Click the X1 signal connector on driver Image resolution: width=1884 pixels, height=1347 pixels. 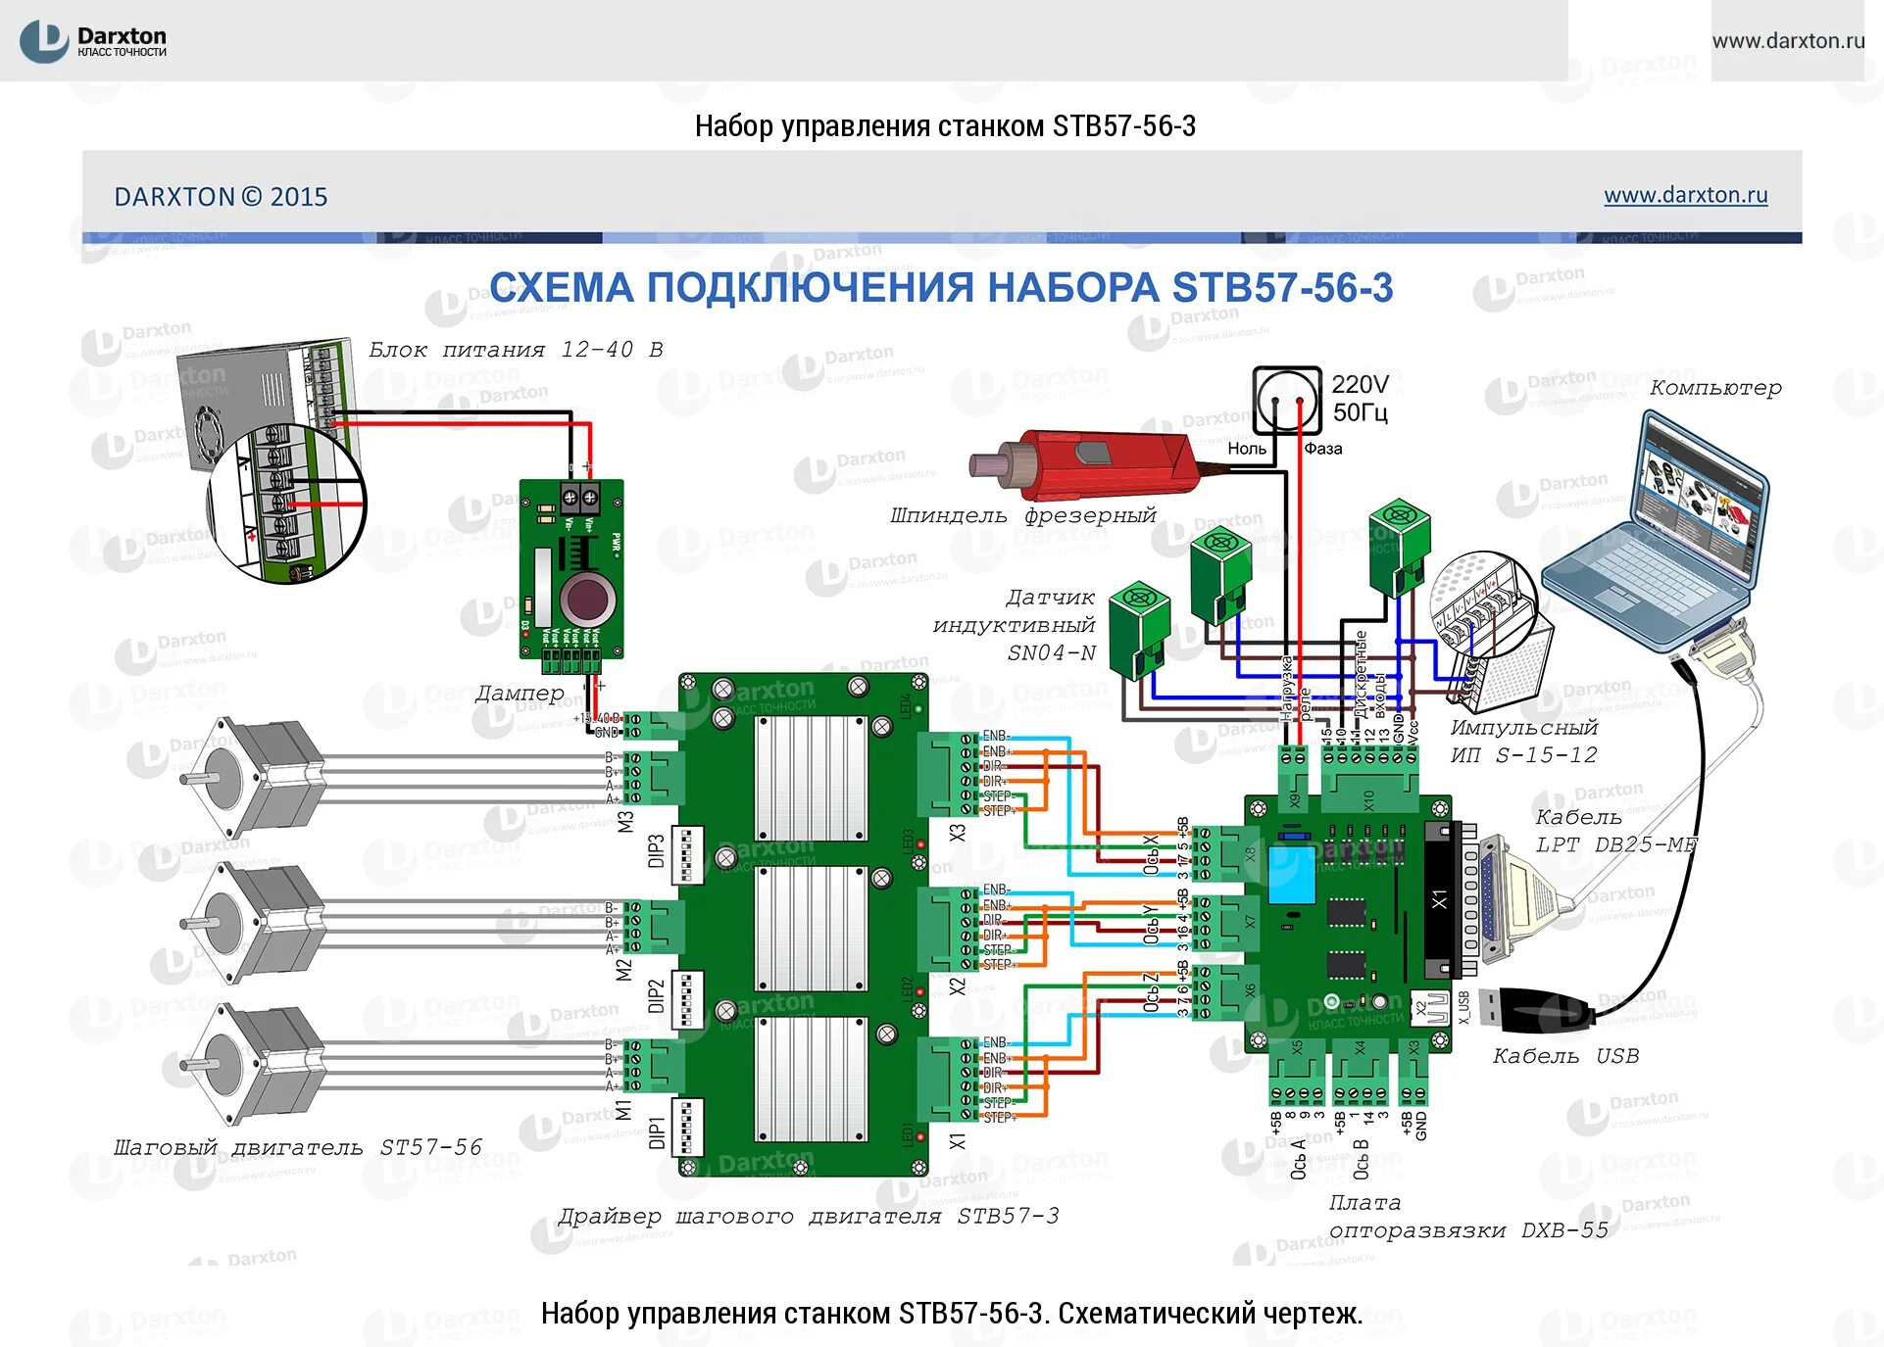point(948,1080)
